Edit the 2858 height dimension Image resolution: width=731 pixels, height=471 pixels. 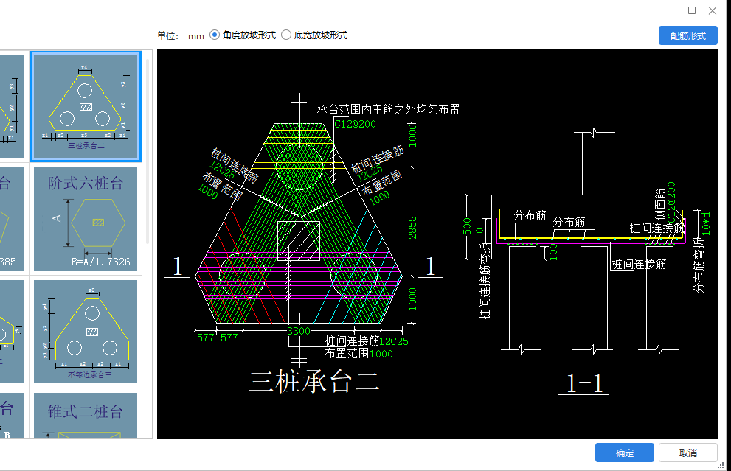pos(412,228)
